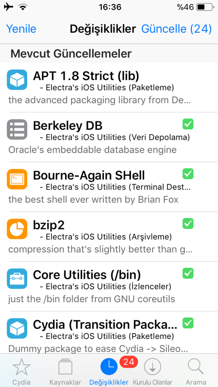Toggle the Bourne-Again SHell green checkmark

coord(188,174)
